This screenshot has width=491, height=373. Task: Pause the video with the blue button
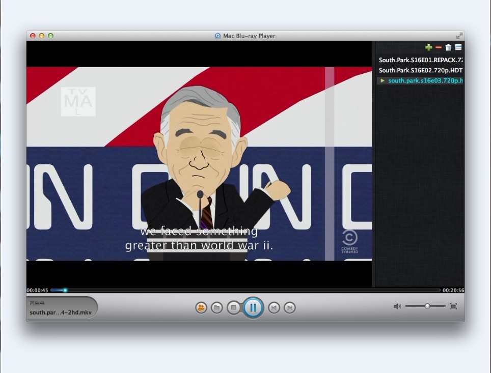(253, 307)
